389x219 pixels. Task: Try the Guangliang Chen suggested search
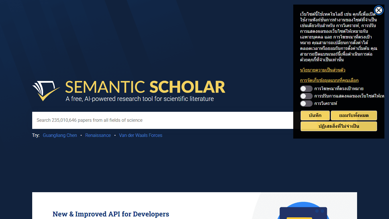click(x=60, y=135)
